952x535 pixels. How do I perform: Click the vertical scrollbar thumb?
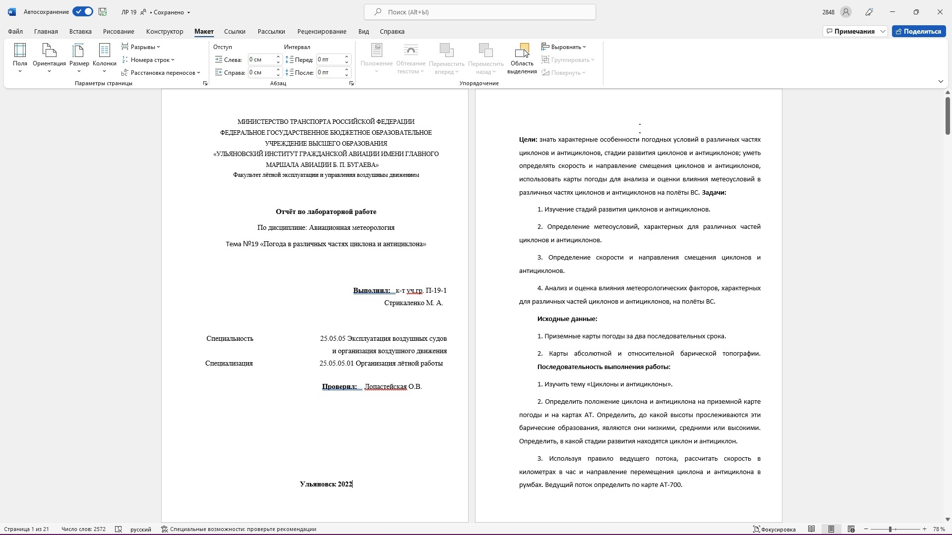[x=948, y=115]
